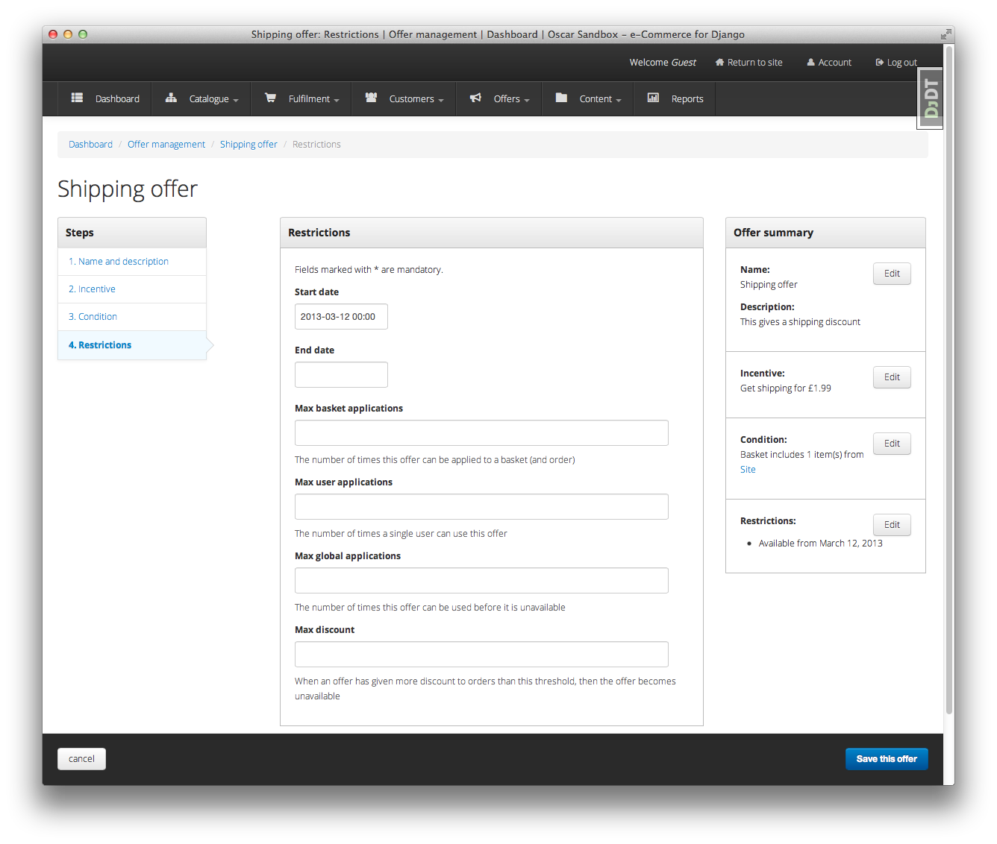Click the Offers megaphone icon
Viewport: 997px width, 844px height.
[x=475, y=98]
